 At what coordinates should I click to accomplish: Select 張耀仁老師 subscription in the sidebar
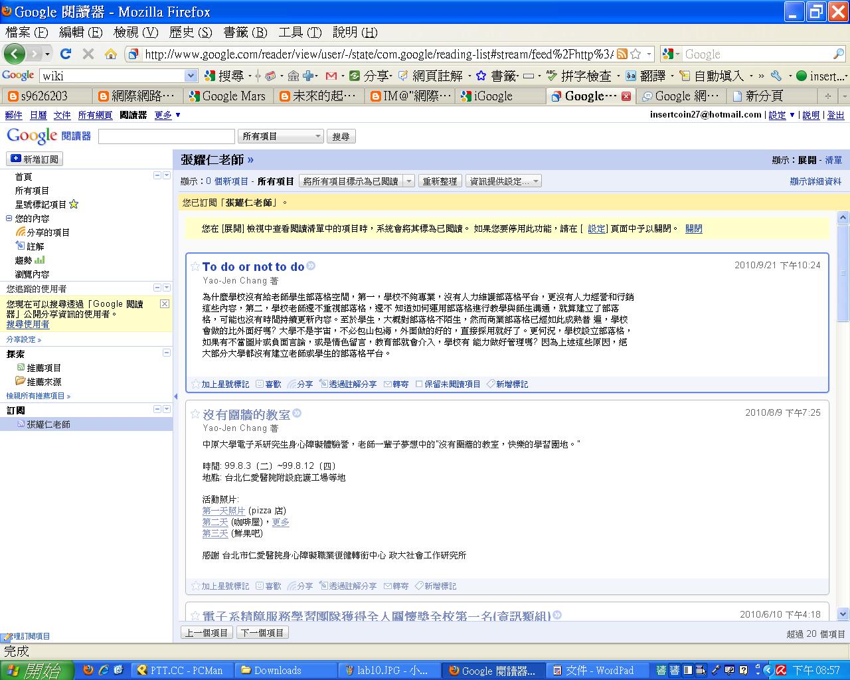[x=48, y=424]
